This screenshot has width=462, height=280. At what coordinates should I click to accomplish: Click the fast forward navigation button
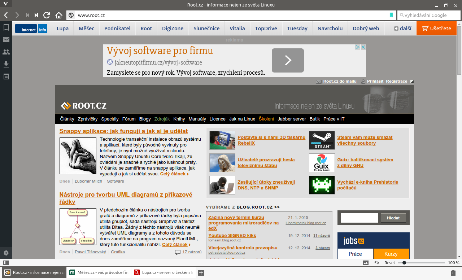[36, 15]
